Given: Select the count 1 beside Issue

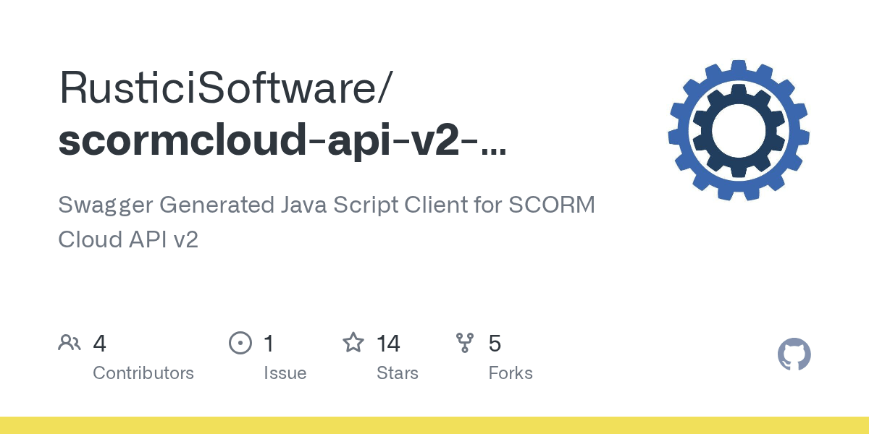Looking at the screenshot, I should (269, 343).
